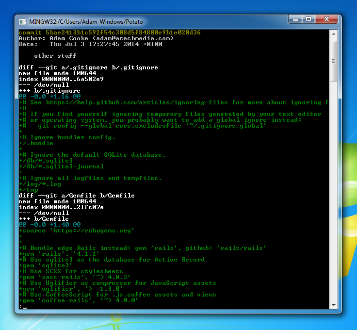Screen dimensions: 357x330
Task: Click the commit message 'other stuff'
Action: coord(55,56)
